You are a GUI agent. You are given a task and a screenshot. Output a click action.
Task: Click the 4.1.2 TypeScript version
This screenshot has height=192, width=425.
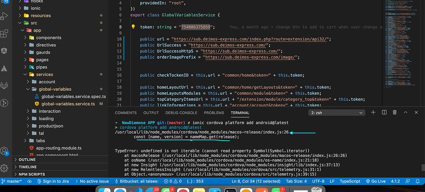396,181
